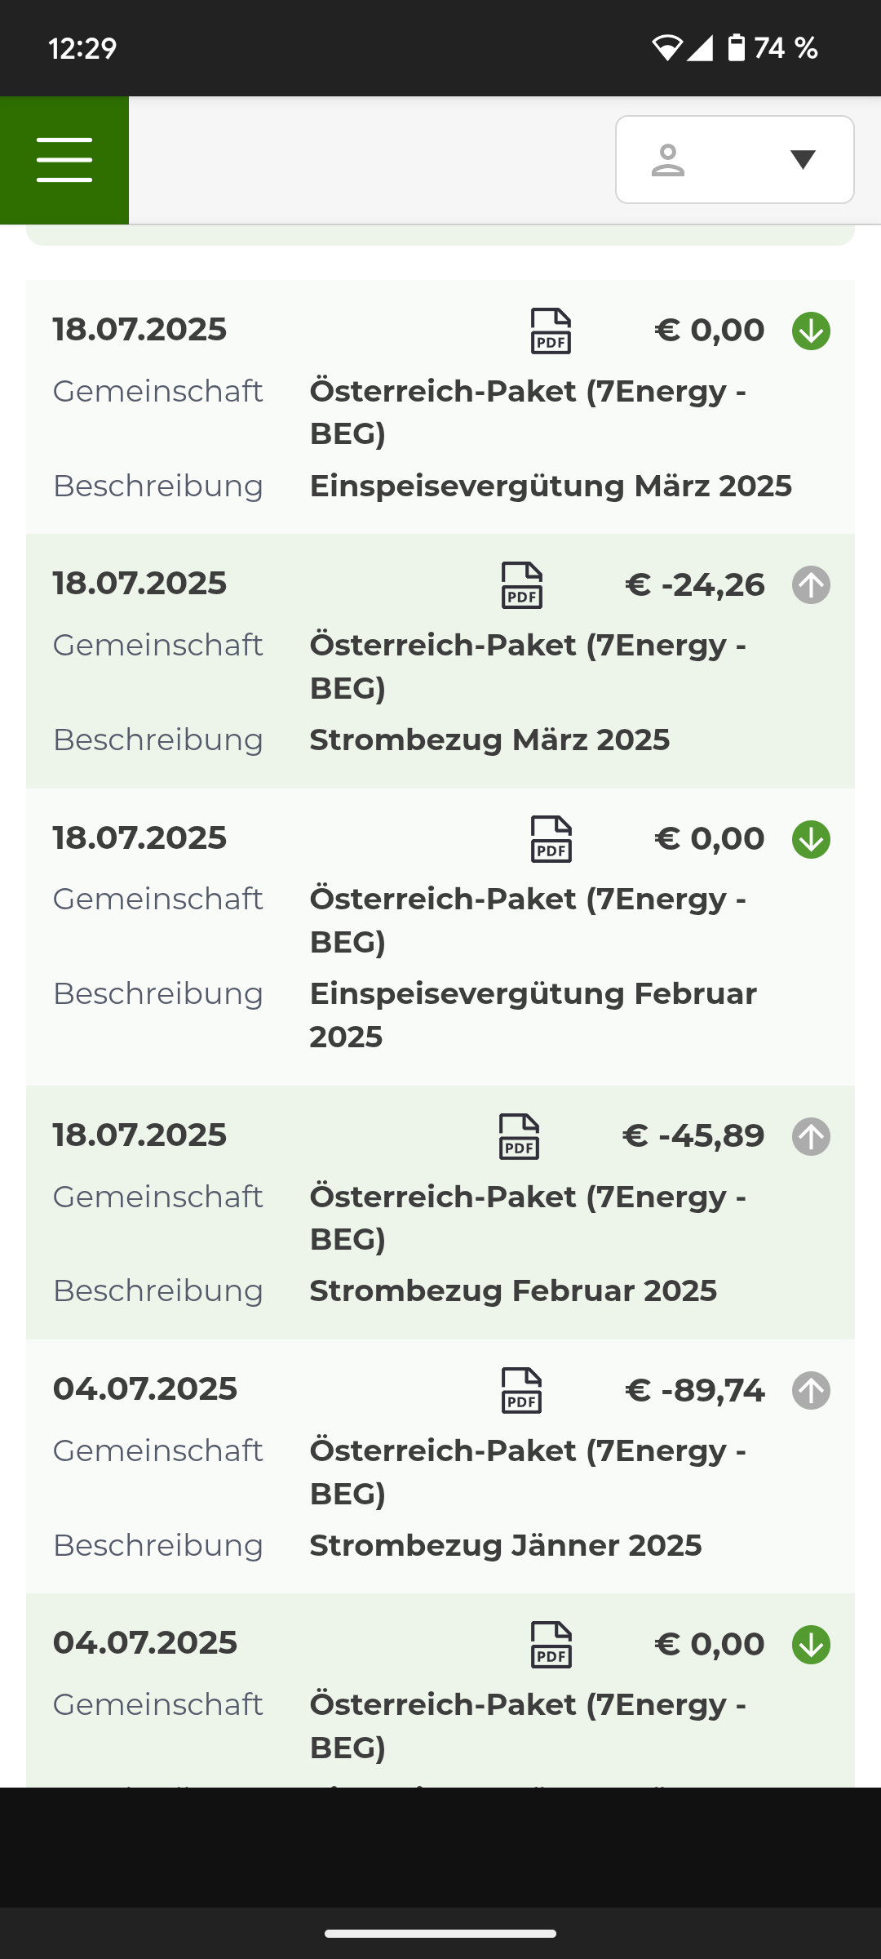
Task: Tap the Strombezug Jänner 2025 description
Action: point(506,1546)
